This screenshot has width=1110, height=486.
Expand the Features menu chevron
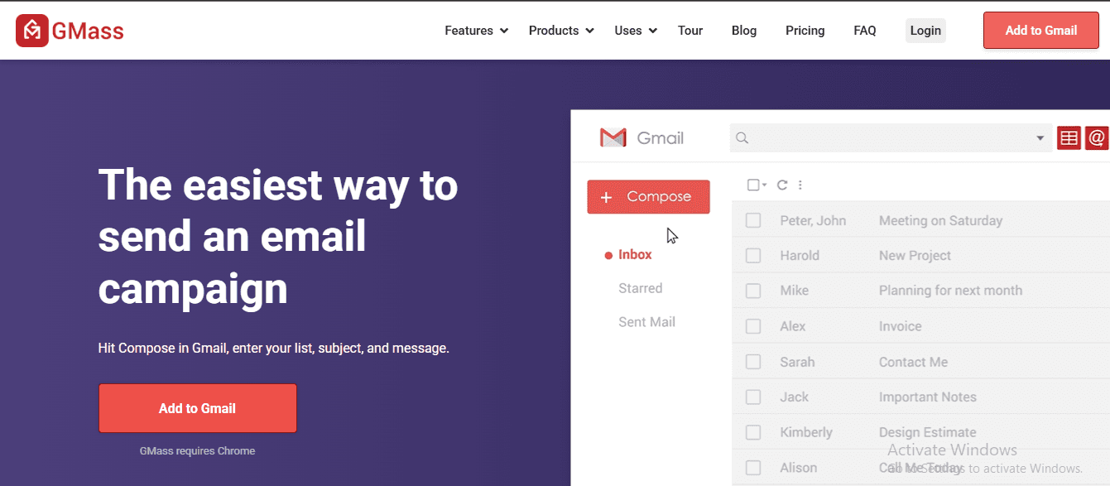pyautogui.click(x=503, y=31)
